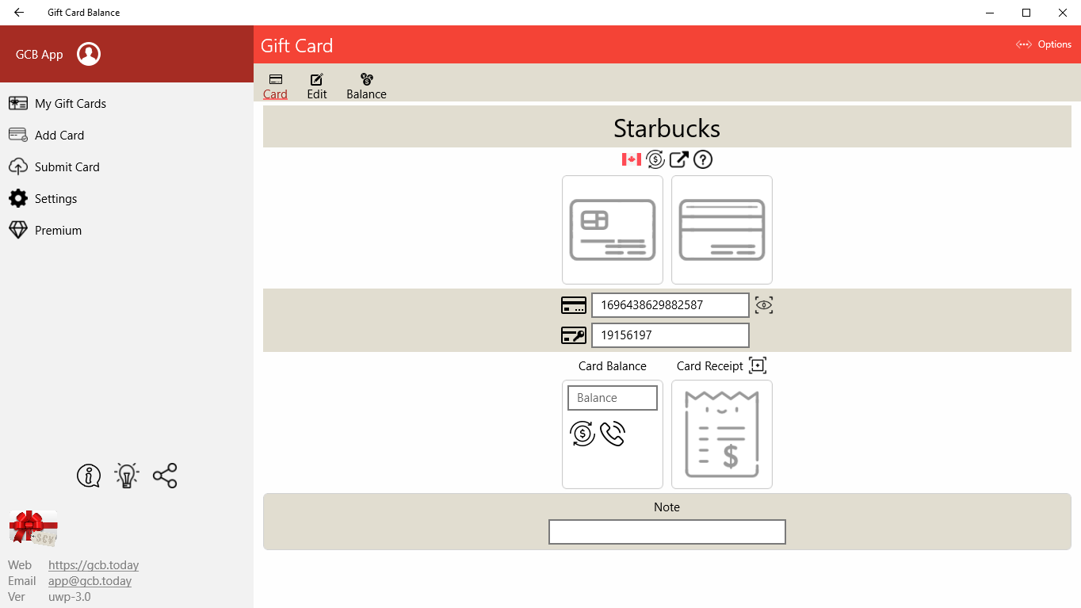Focus the PIN field showing 19156197
This screenshot has width=1081, height=608.
(x=670, y=335)
